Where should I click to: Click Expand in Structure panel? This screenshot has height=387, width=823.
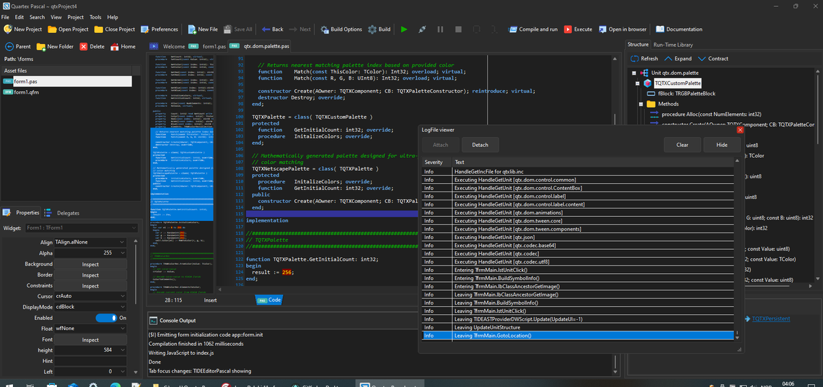pos(678,58)
